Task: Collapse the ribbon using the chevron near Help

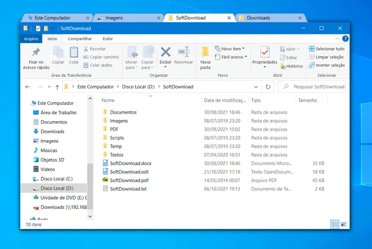Action: point(337,39)
